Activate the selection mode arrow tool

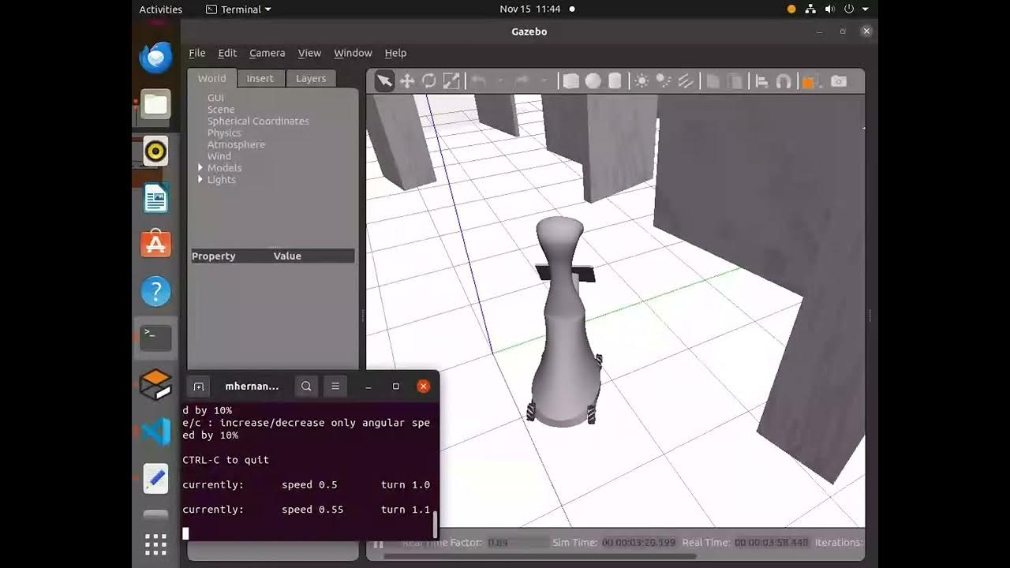(x=384, y=81)
